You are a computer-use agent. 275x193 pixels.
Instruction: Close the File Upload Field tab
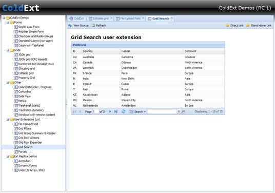tap(143, 18)
